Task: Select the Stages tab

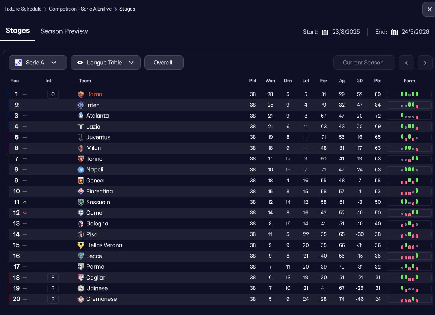Action: 18,31
